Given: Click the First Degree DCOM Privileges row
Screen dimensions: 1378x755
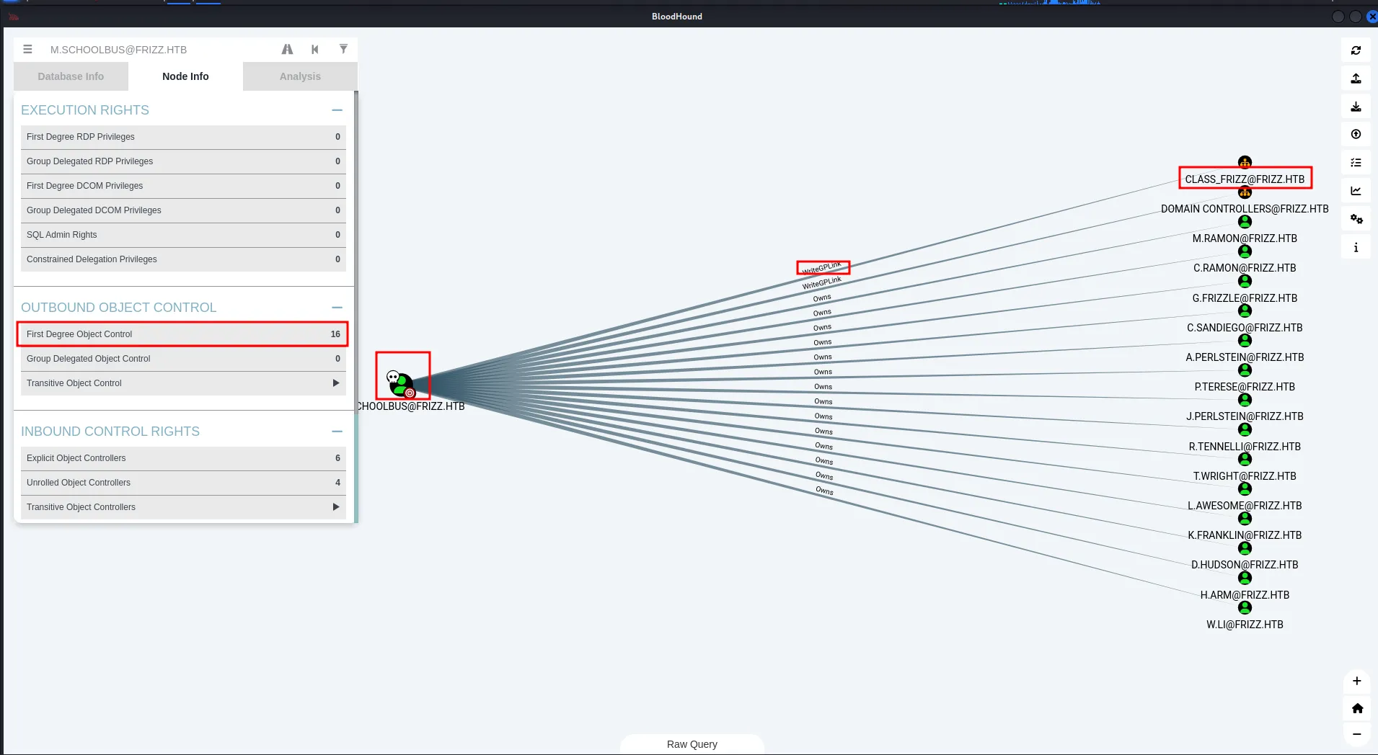Looking at the screenshot, I should 183,186.
